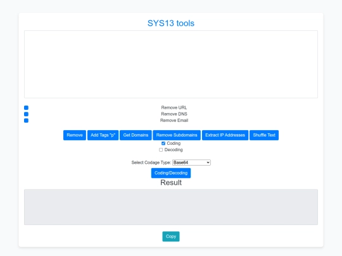Click the SYS13 tools title

click(x=171, y=23)
